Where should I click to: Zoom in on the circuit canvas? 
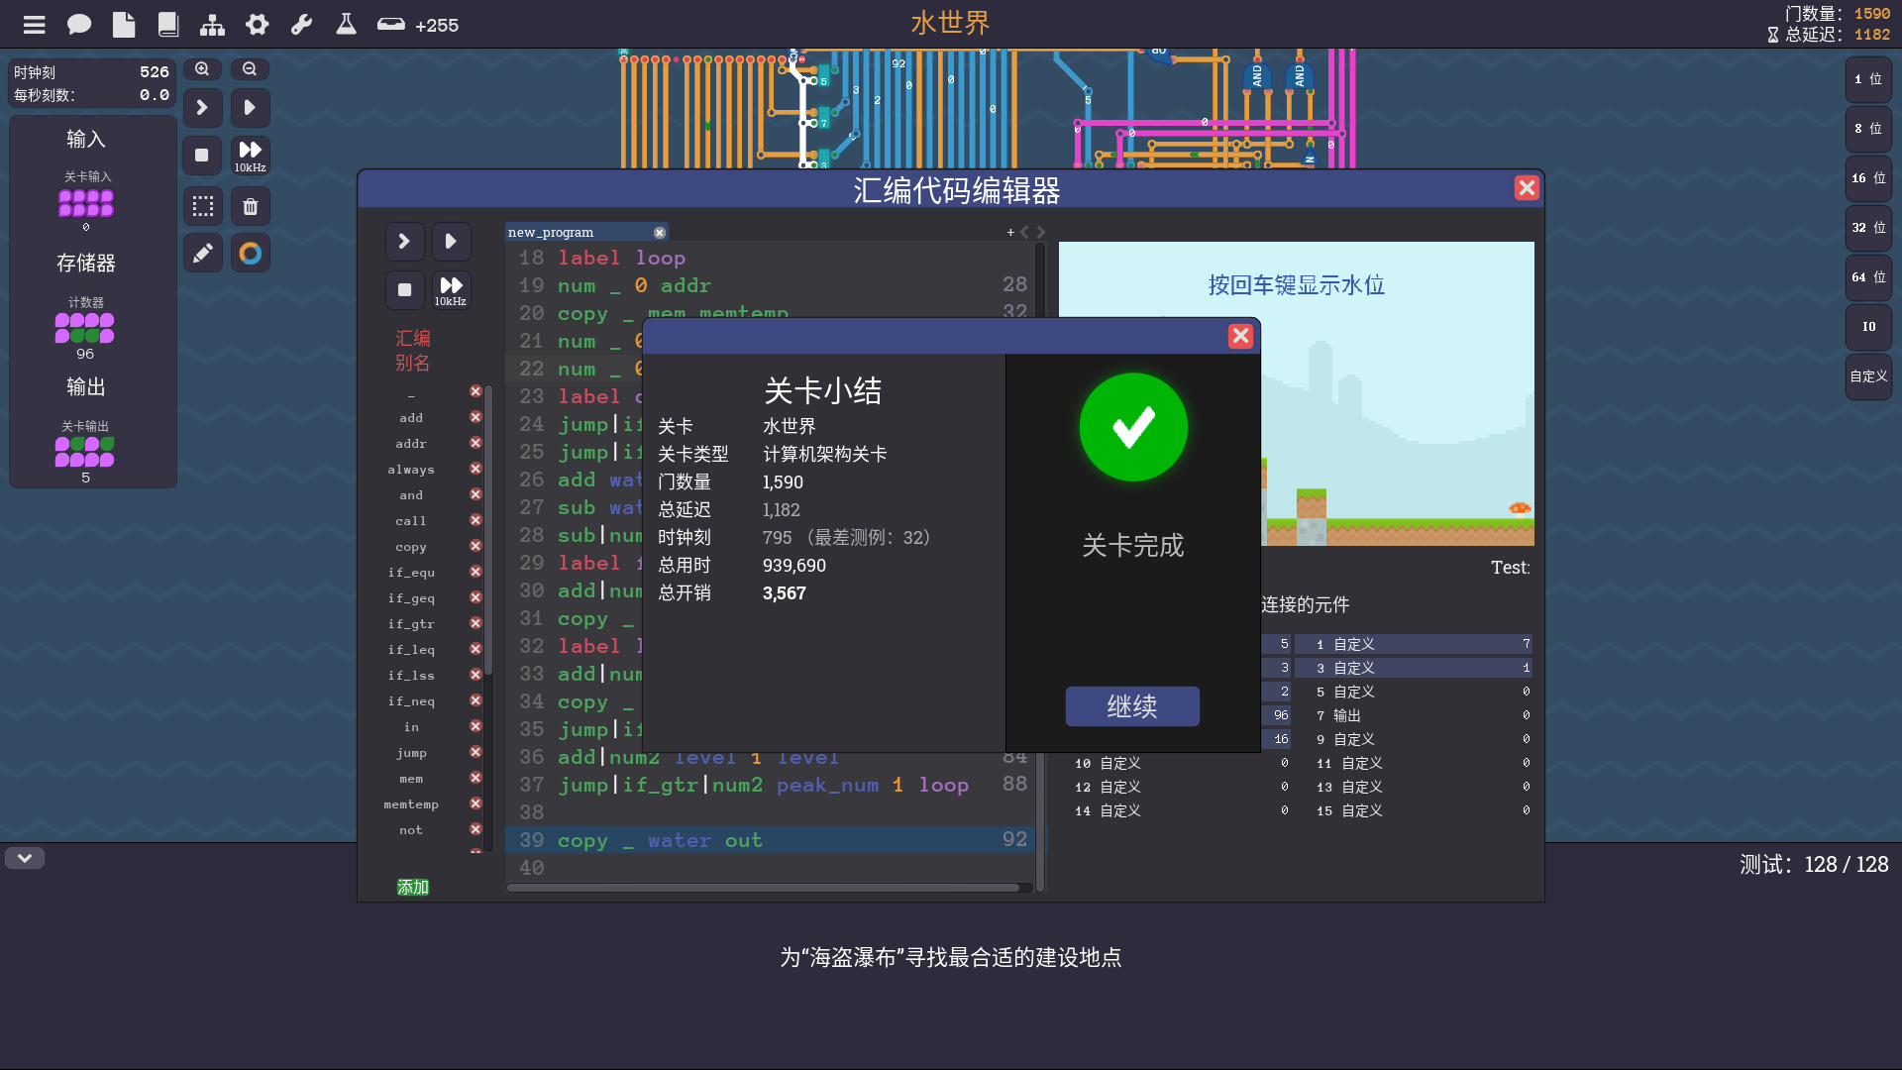coord(202,69)
